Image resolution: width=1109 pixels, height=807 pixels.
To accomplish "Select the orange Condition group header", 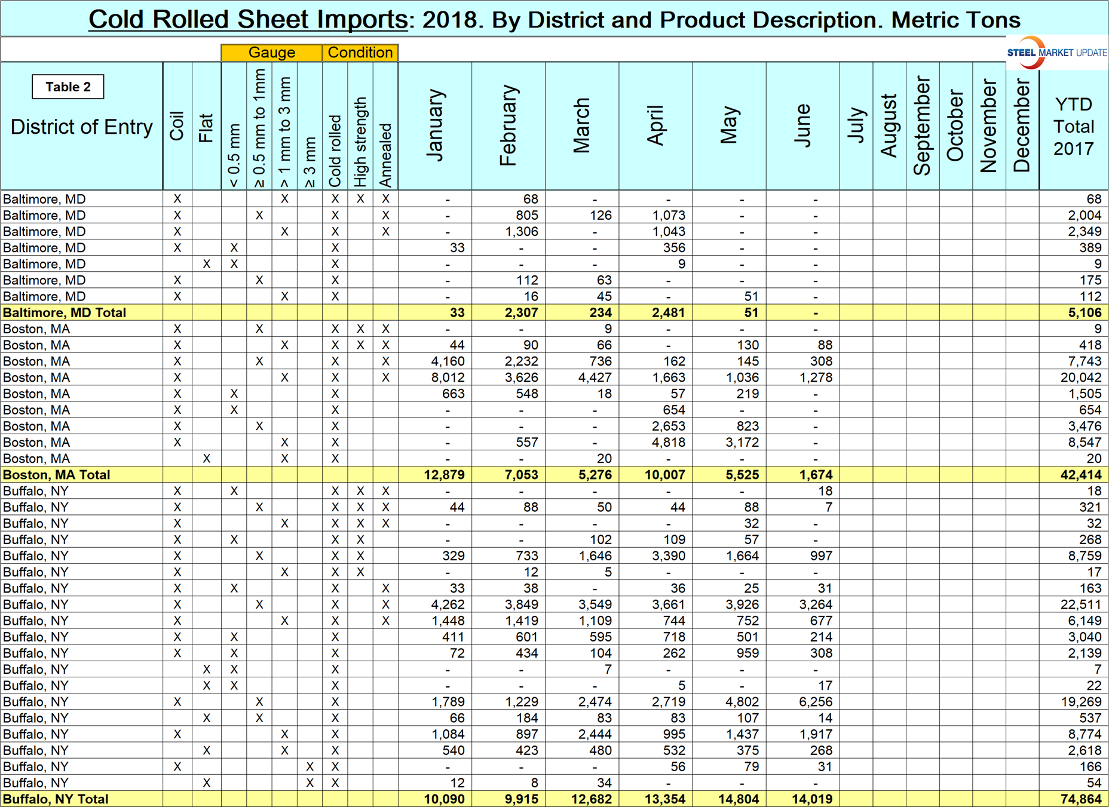I will click(x=360, y=53).
